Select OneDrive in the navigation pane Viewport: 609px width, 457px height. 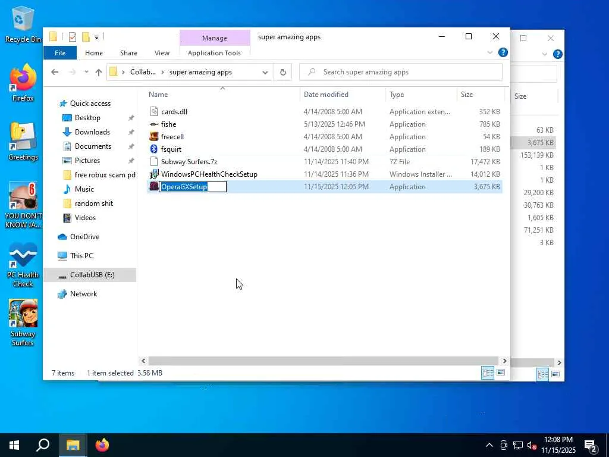[x=84, y=237]
